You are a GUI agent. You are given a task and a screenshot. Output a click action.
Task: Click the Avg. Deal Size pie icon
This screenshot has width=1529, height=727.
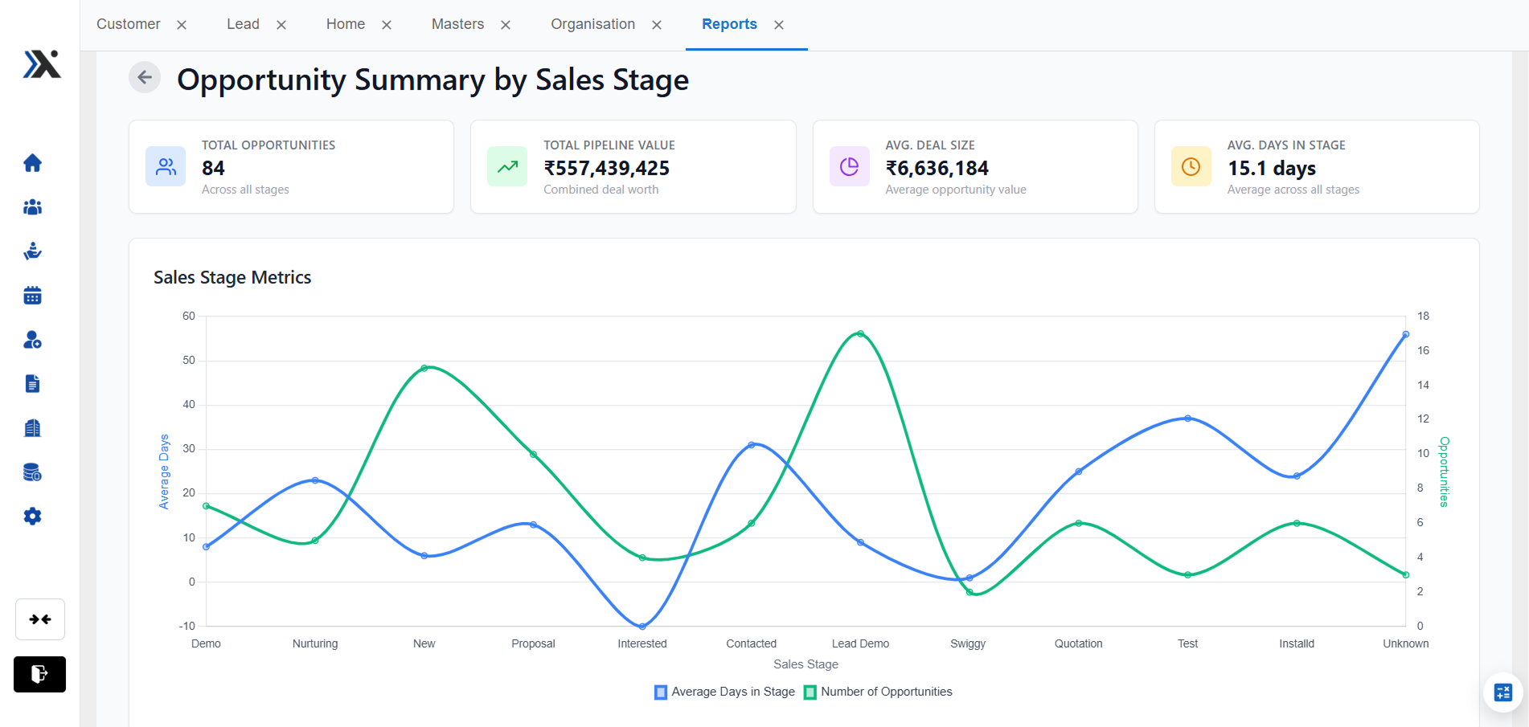pos(850,166)
